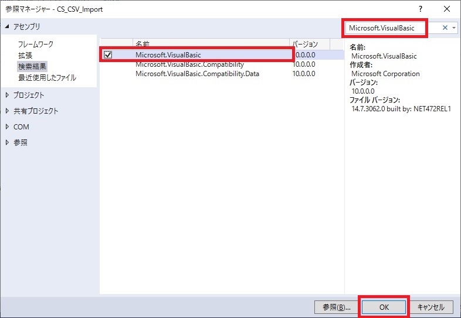The image size is (461, 318).
Task: Open the 参照(B)... browse button
Action: click(x=336, y=307)
